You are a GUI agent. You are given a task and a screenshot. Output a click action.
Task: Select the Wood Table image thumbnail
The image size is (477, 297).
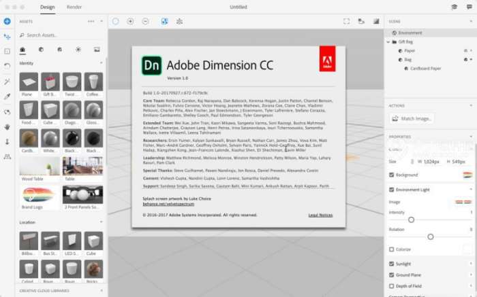40,167
